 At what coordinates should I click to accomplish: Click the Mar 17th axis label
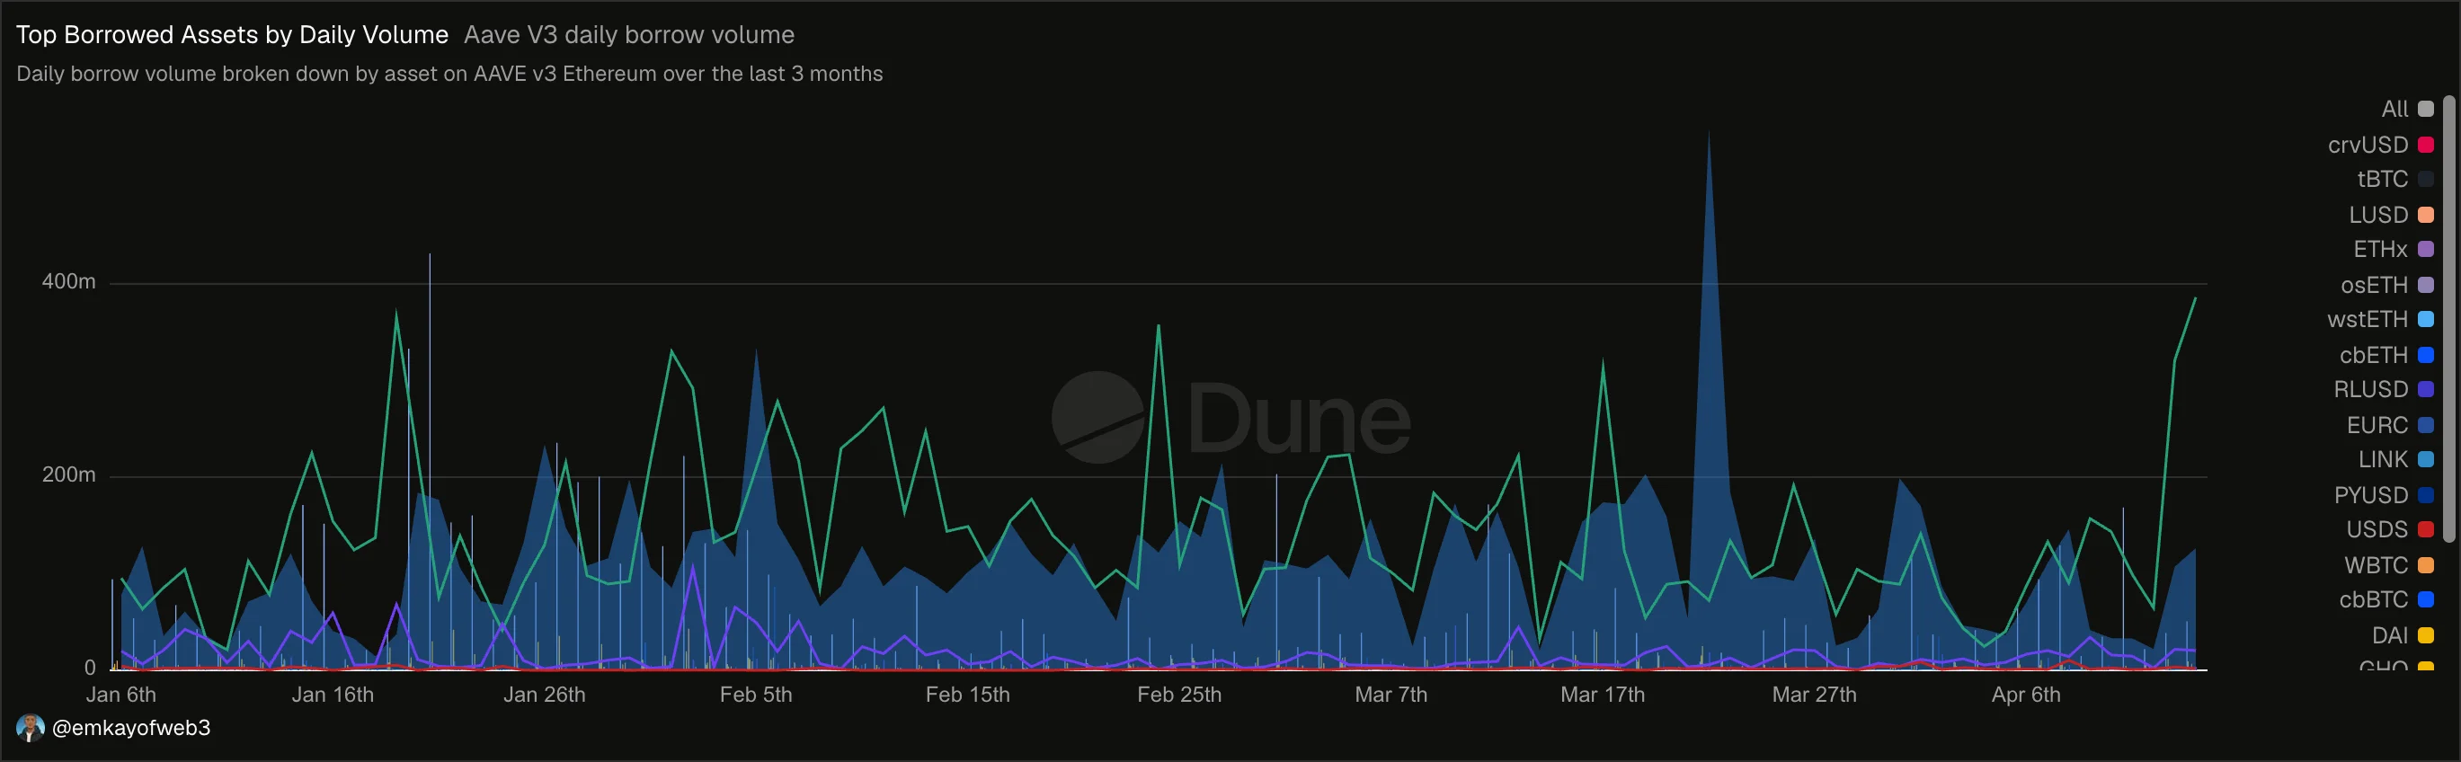pos(1602,695)
